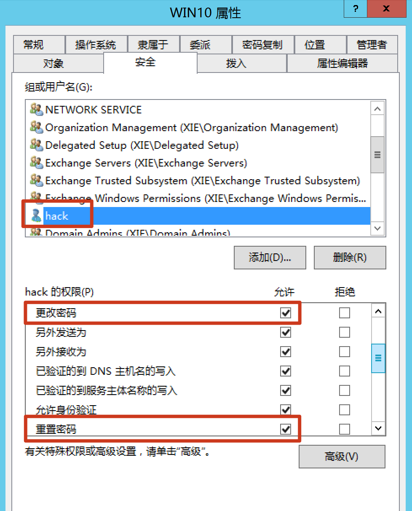Check Deny for 重置密码 permission
412x511 pixels.
pos(345,429)
